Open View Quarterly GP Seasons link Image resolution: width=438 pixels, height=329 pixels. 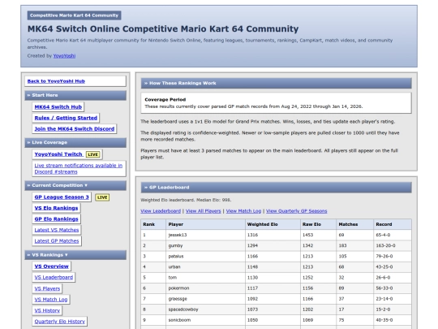(x=296, y=211)
